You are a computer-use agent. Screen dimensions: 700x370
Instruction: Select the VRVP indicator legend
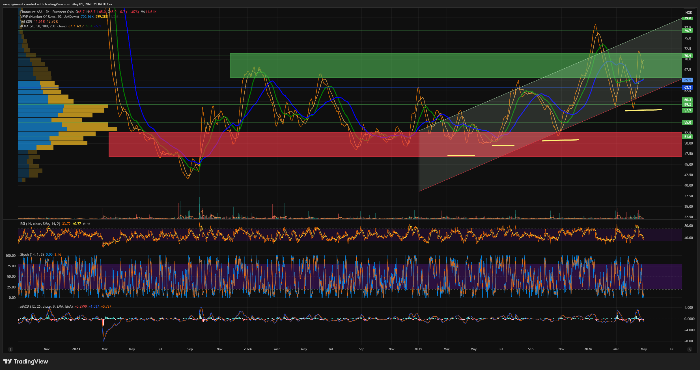[49, 17]
